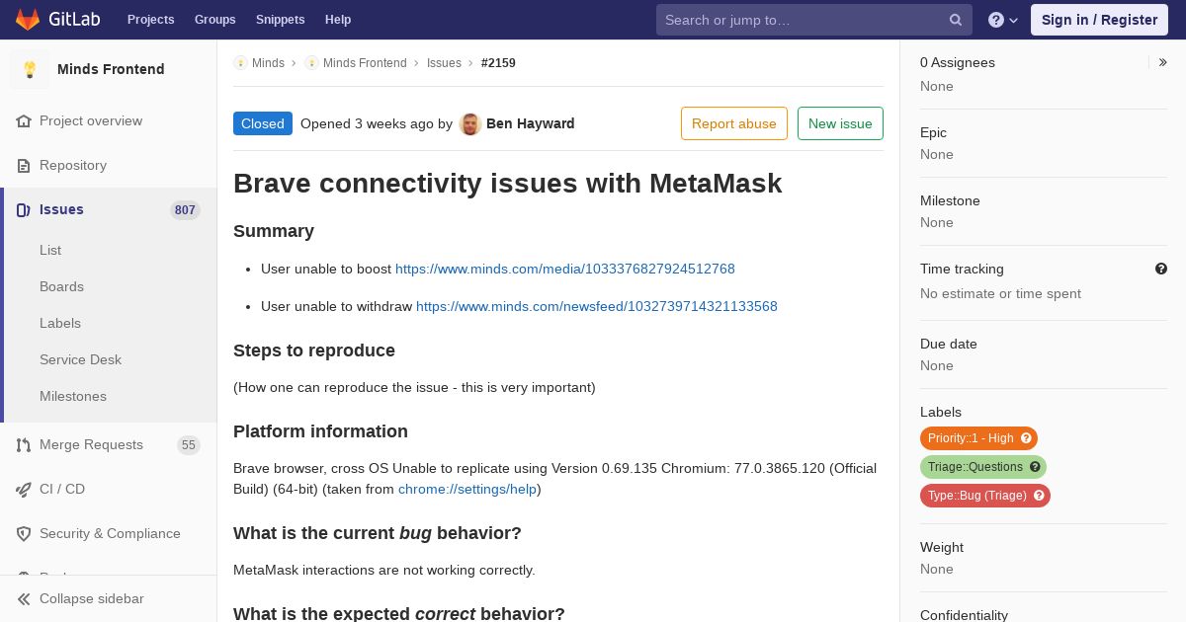Click the Merge Requests icon

24,445
